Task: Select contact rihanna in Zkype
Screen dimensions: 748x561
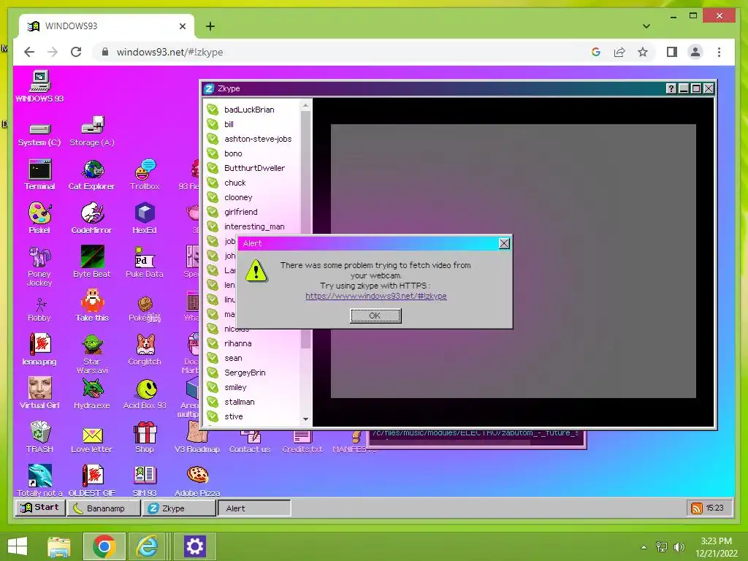Action: (x=252, y=344)
